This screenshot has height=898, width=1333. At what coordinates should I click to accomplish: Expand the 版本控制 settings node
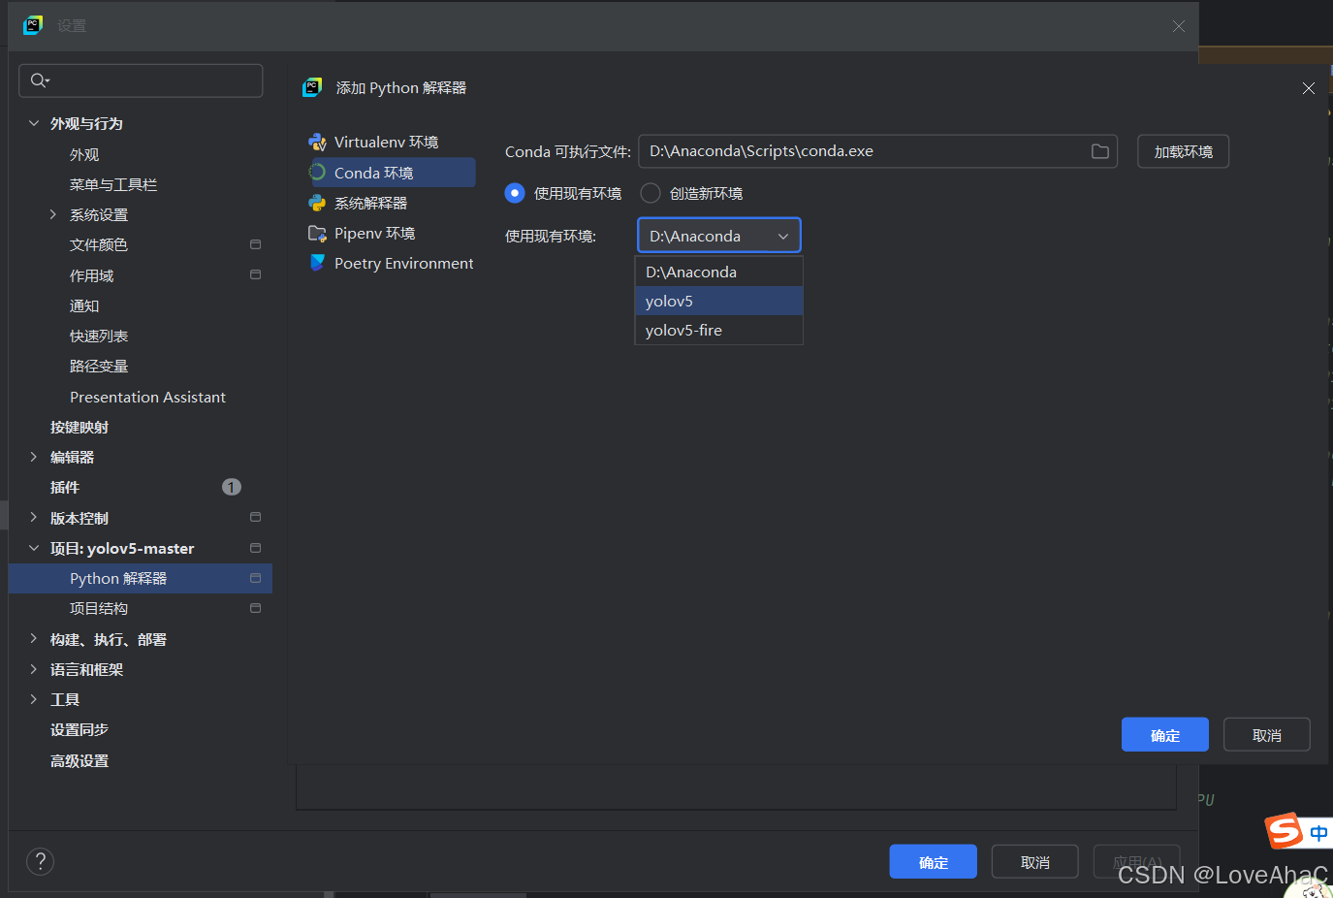click(34, 518)
